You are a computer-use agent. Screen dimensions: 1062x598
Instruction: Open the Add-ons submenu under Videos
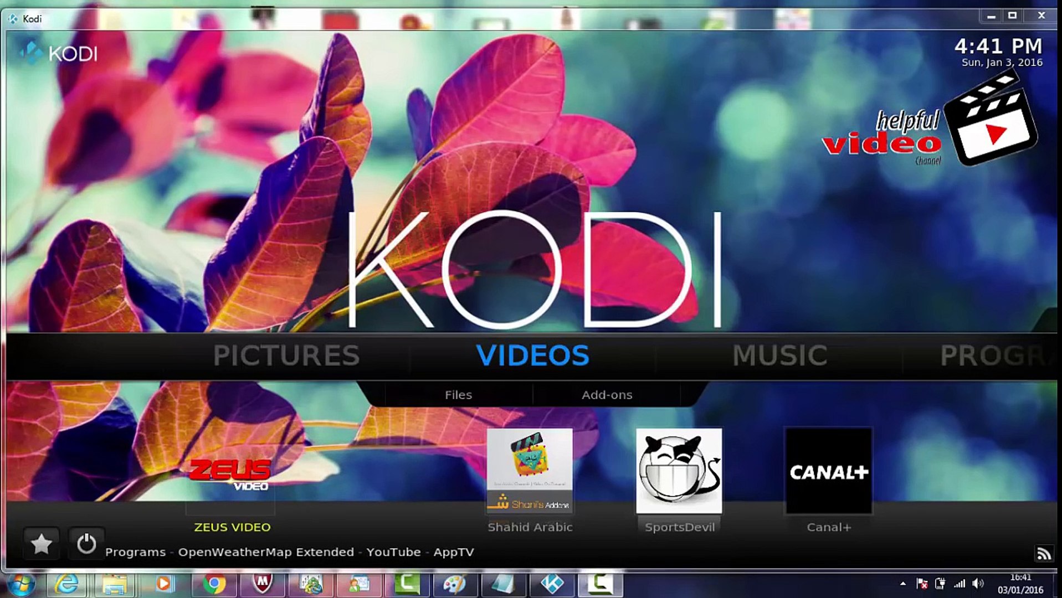coord(607,395)
